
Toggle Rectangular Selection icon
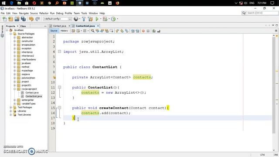point(112,31)
